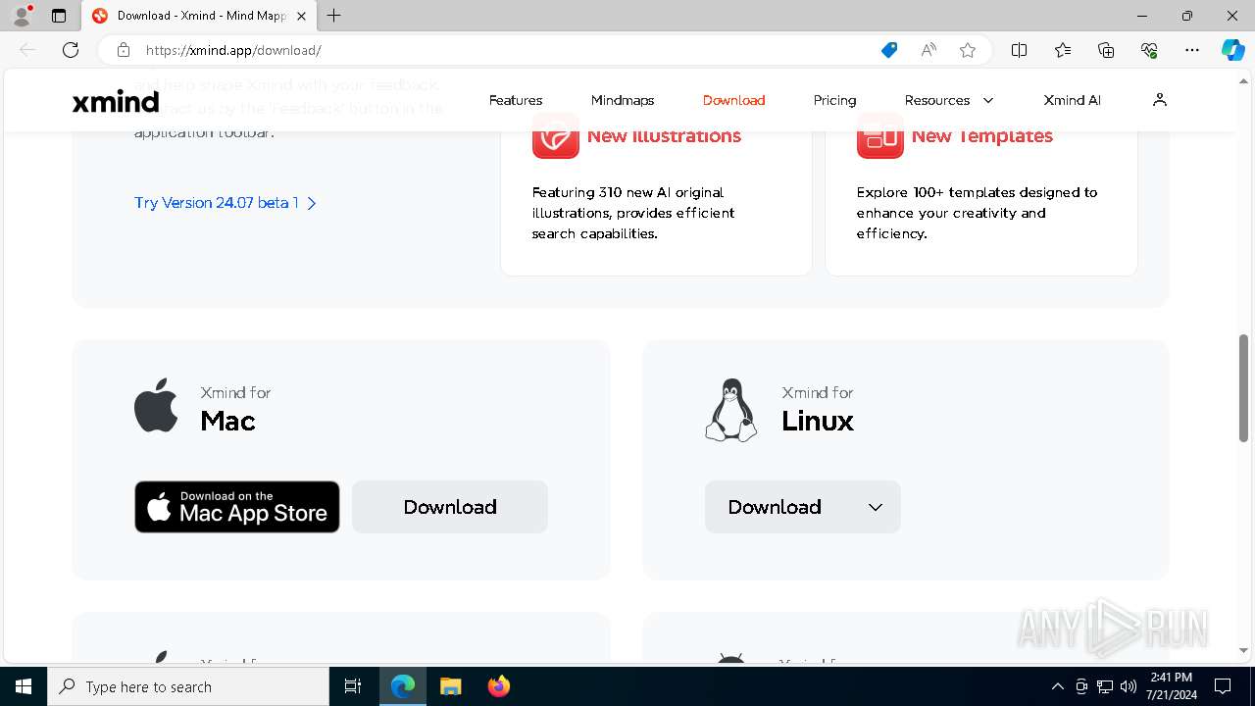Open Browser essentials icon

tap(1149, 50)
